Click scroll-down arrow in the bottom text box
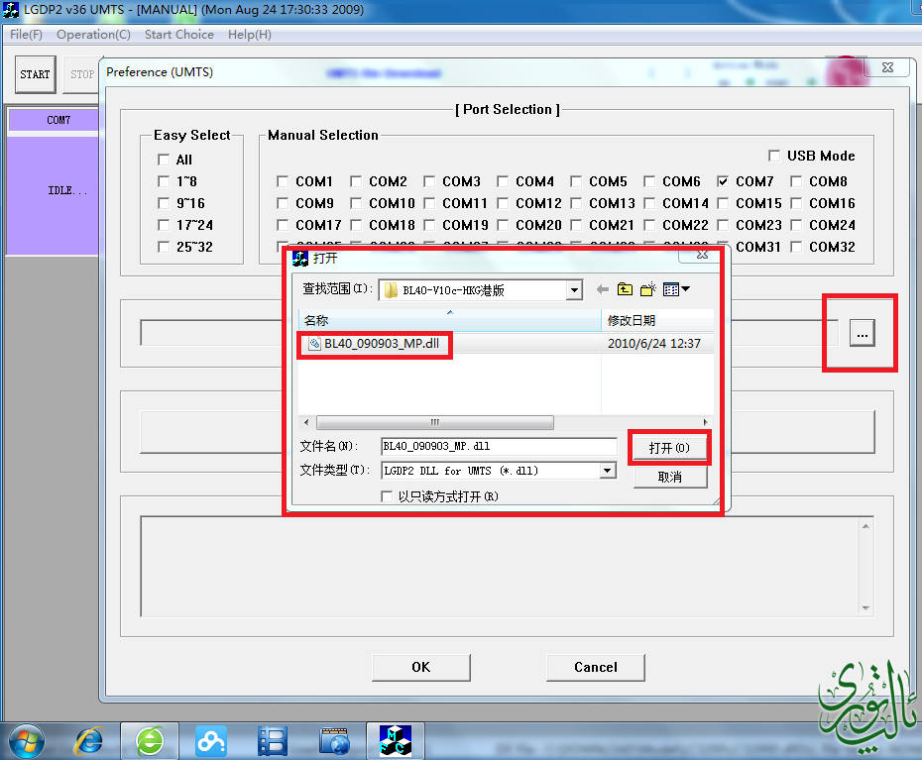This screenshot has height=760, width=922. (x=865, y=607)
